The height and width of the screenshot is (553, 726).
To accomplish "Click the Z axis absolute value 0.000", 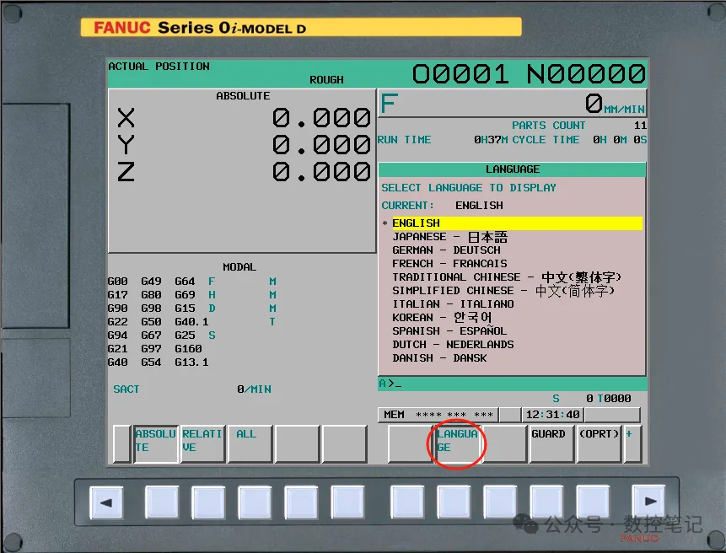I will click(x=321, y=172).
